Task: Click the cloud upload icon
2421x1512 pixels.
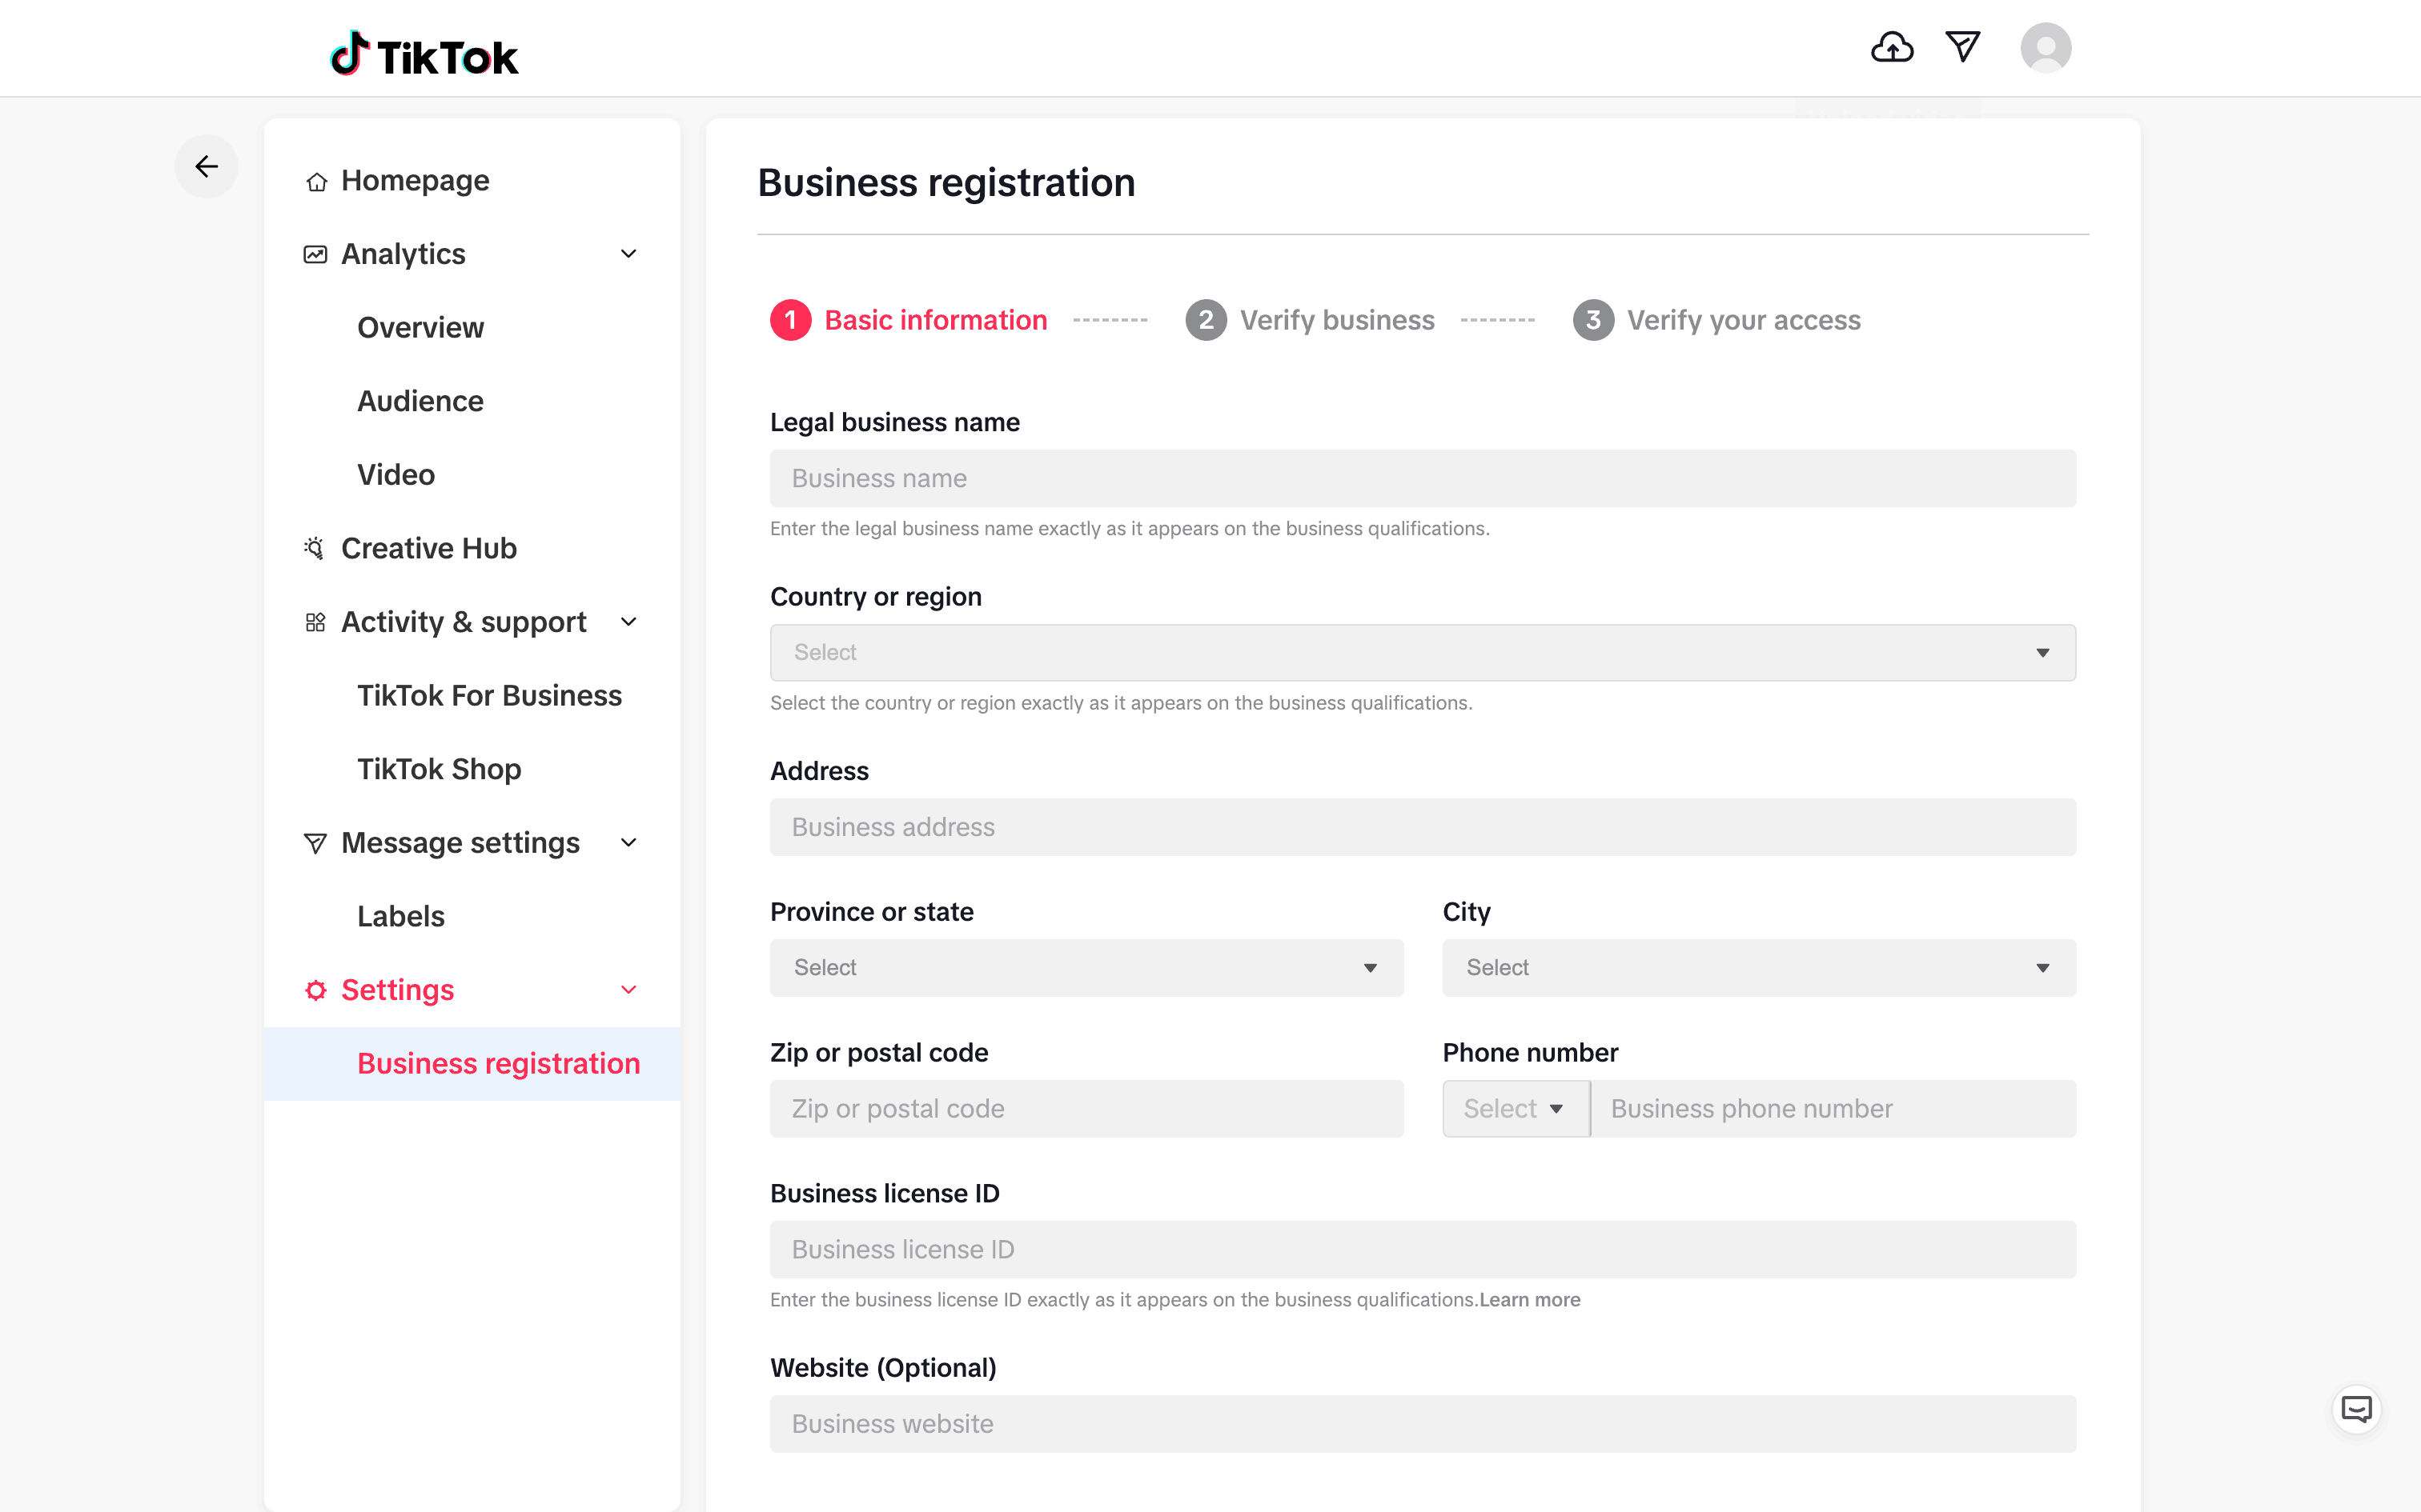Action: pos(1891,47)
